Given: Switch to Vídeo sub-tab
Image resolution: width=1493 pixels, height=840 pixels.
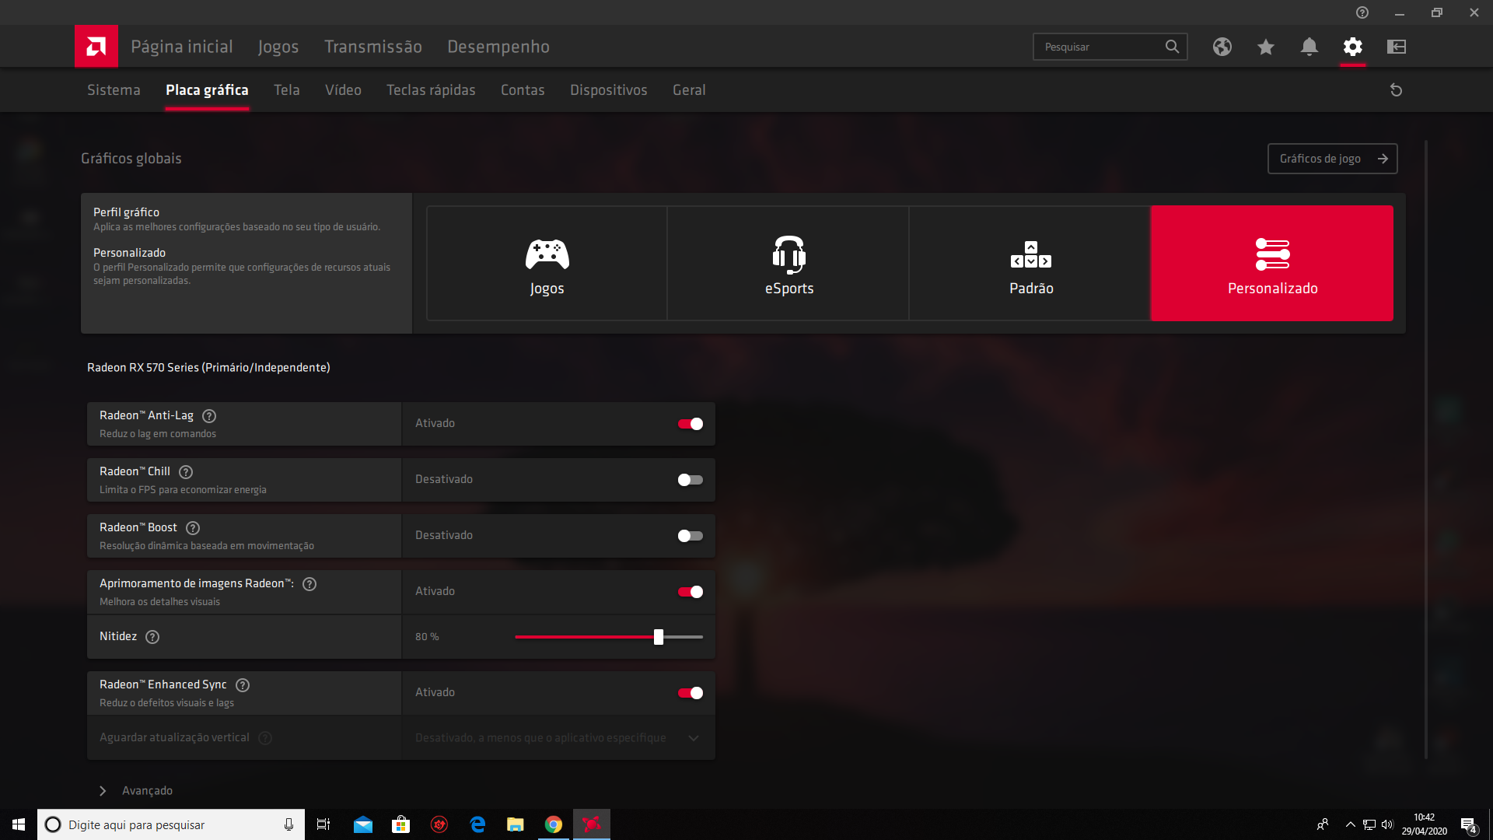Looking at the screenshot, I should [343, 90].
